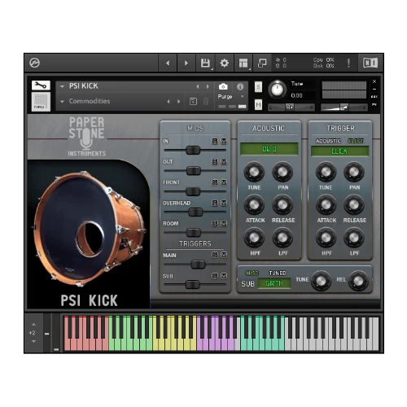
Task: Click the Trigger RELEASE knob
Action: coord(354,205)
